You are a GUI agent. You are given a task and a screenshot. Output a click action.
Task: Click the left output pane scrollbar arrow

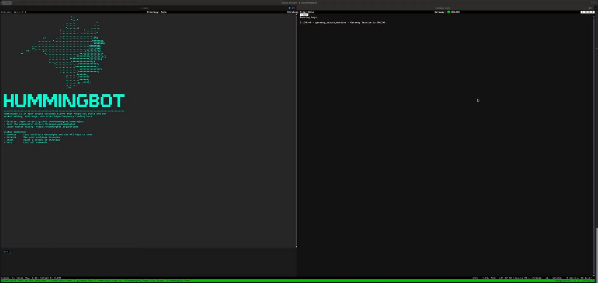pos(296,246)
